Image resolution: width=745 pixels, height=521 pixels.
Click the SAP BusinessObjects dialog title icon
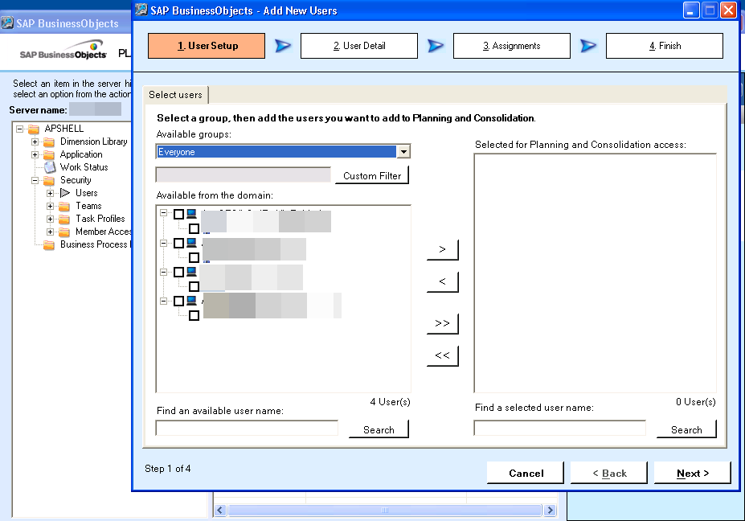coord(141,10)
